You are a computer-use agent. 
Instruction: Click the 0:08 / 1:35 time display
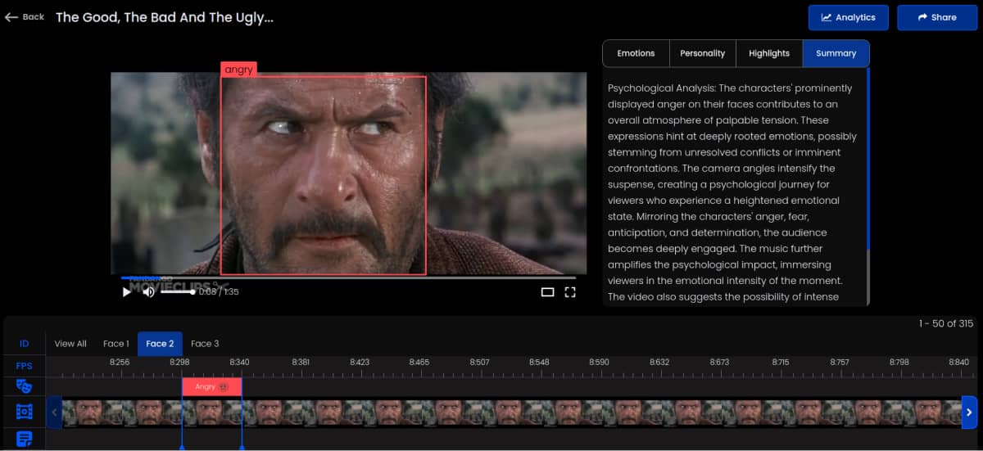point(219,292)
